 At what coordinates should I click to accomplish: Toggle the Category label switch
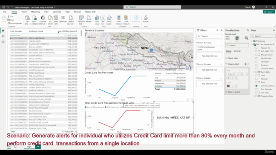coord(246,64)
